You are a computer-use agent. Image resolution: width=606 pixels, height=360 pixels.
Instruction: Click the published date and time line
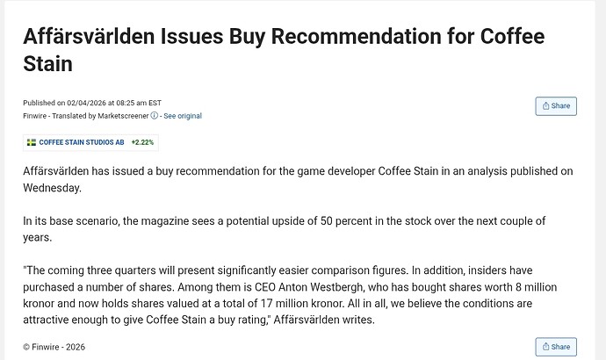pyautogui.click(x=92, y=103)
